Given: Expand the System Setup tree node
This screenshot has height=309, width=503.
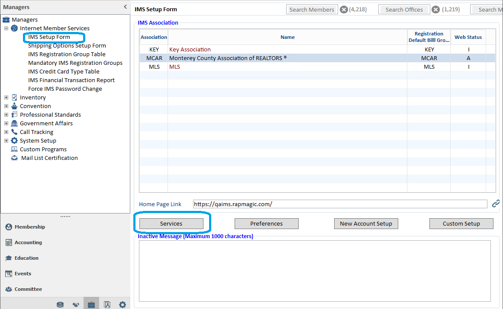Looking at the screenshot, I should point(6,140).
